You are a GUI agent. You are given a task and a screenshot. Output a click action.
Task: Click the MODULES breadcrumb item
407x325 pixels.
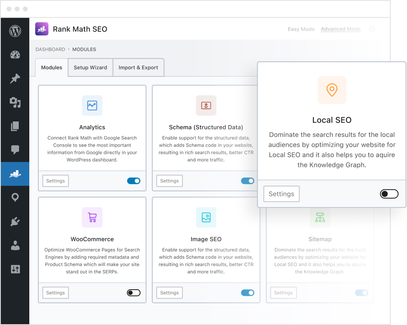pyautogui.click(x=84, y=49)
